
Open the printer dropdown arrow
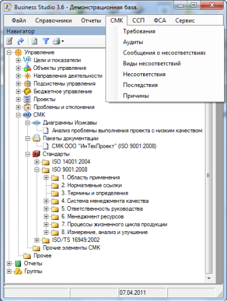[x=62, y=41]
